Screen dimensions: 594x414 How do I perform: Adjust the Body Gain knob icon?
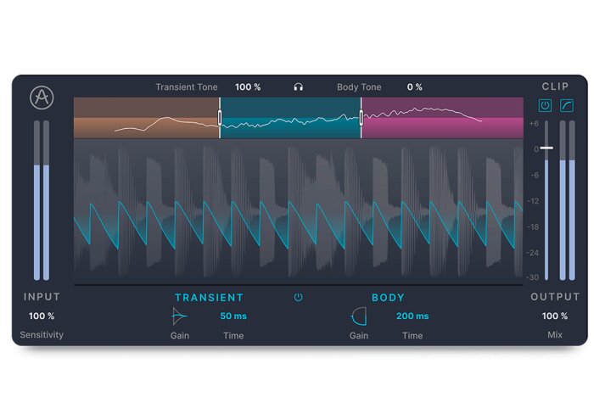pos(358,316)
